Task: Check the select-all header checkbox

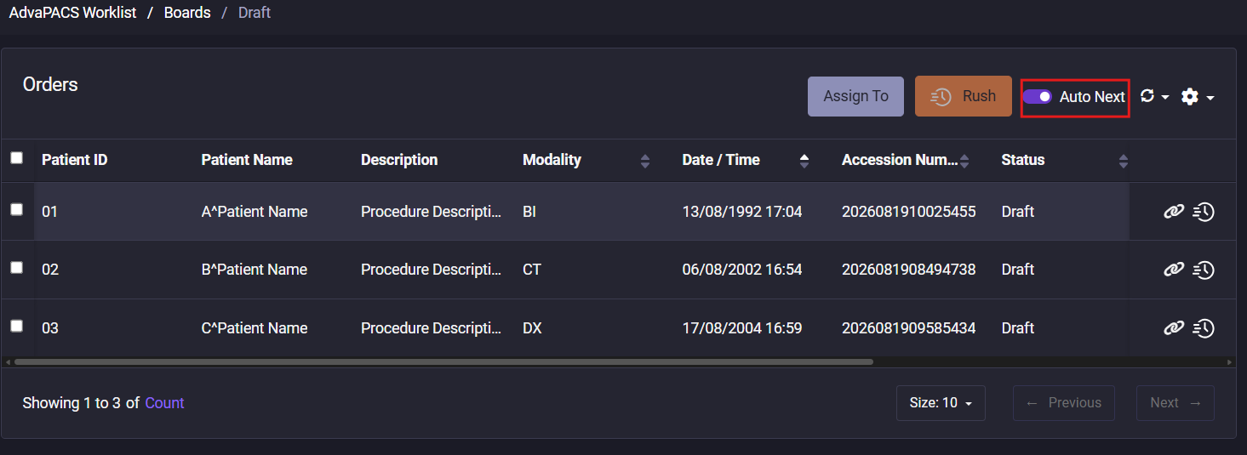Action: point(16,157)
